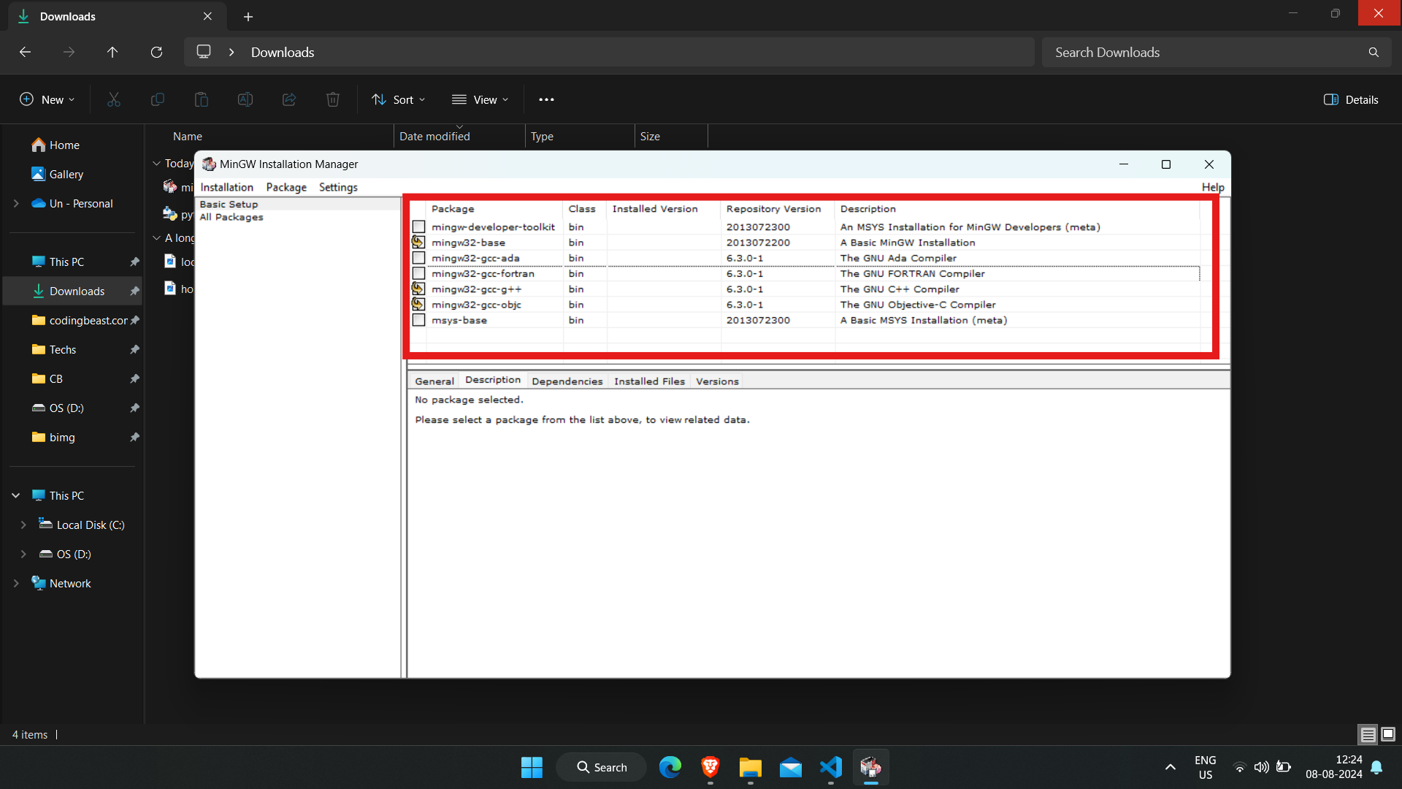
Task: Launch Brave browser from taskbar
Action: click(710, 767)
